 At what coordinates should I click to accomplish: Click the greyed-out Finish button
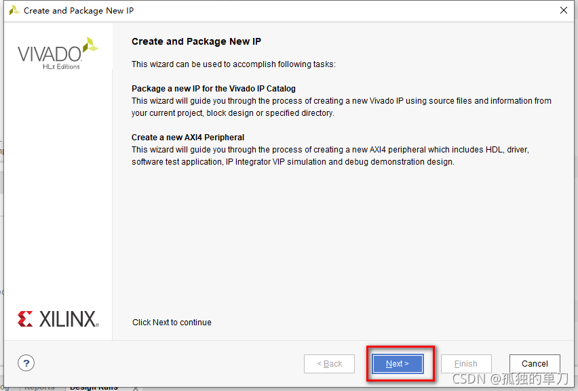pos(465,364)
